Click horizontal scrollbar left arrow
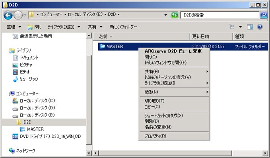270x158 pixels. pyautogui.click(x=96, y=153)
